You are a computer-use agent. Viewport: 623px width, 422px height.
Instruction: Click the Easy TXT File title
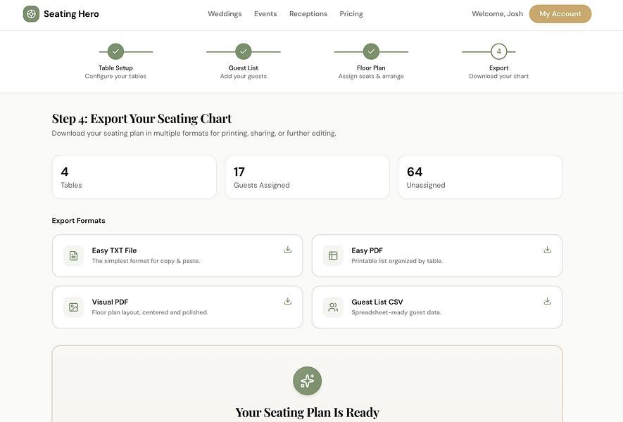(115, 250)
